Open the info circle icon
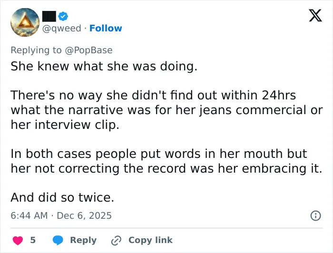 (x=315, y=216)
